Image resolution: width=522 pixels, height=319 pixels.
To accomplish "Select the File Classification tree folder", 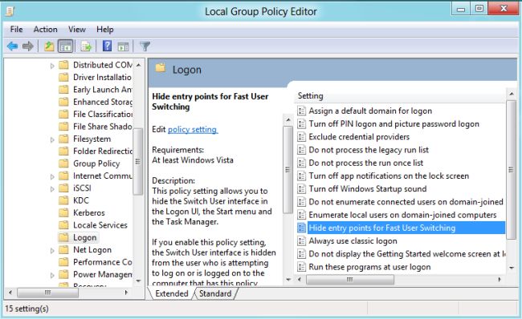I will [103, 114].
